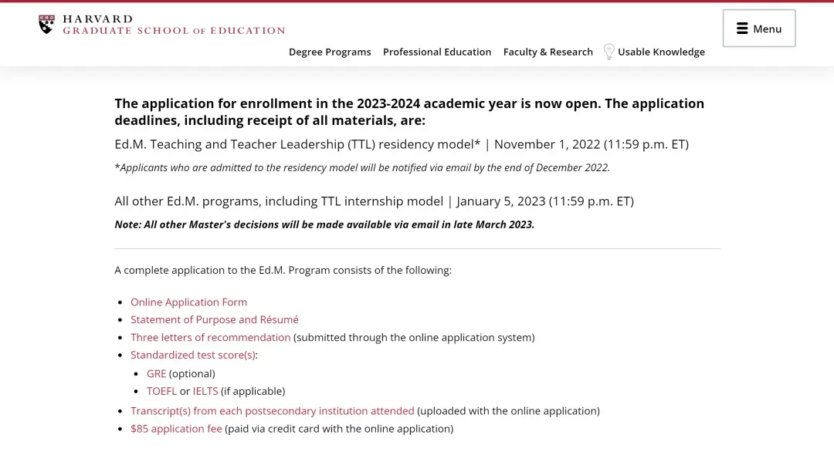Viewport: 834px width, 455px height.
Task: Follow the Statement of Purpose and Résumé link
Action: (x=214, y=319)
